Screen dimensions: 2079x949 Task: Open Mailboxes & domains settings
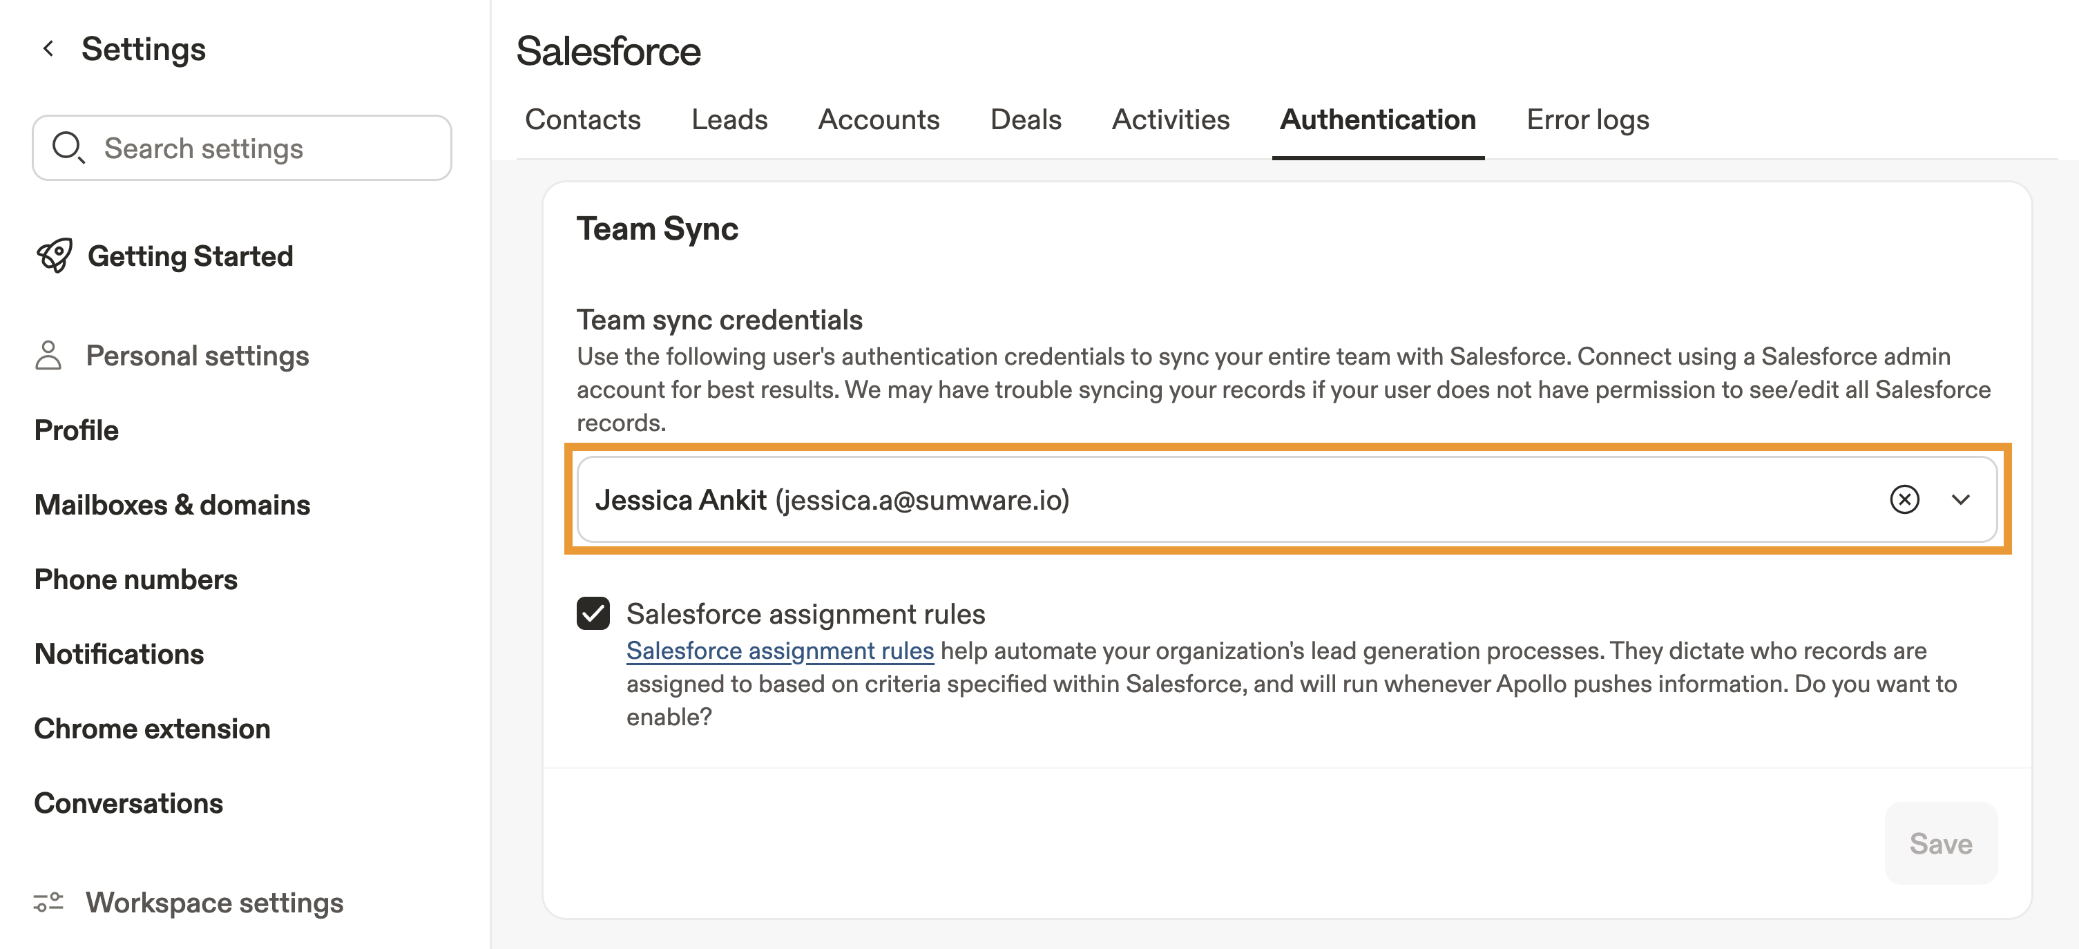click(x=172, y=504)
